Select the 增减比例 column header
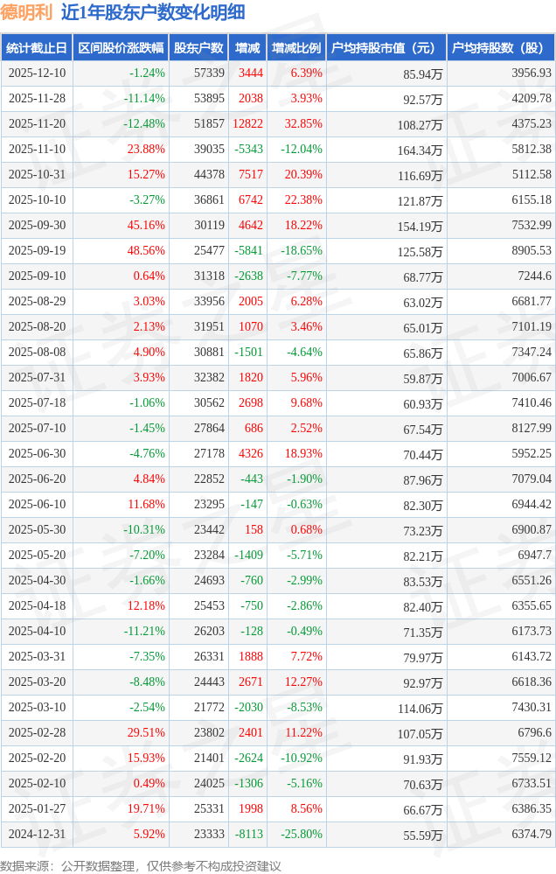 (296, 48)
